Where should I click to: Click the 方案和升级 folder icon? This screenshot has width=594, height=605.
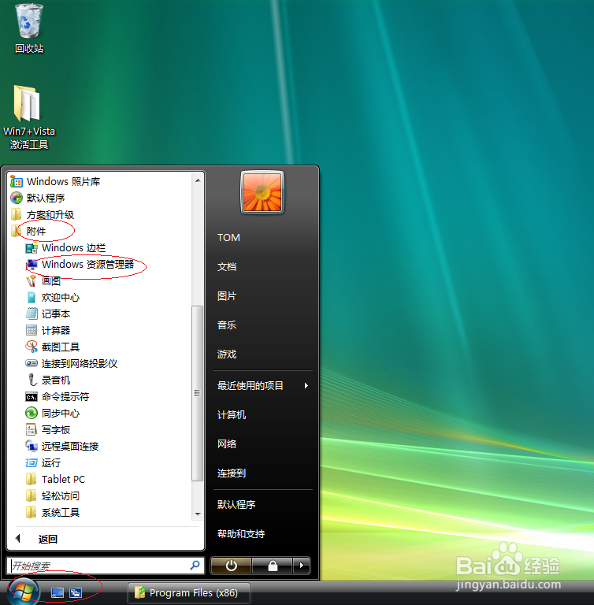pos(17,214)
